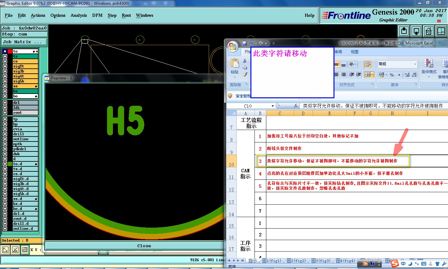Click the down-arrow box icon in Genesis toolbar
This screenshot has width=448, height=269.
[416, 31]
